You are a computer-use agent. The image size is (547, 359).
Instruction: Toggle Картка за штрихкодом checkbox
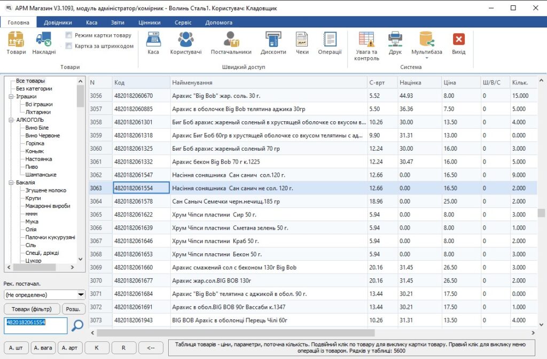click(x=69, y=46)
